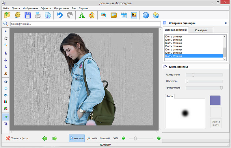Add text with green A icon
Image resolution: width=231 pixels, height=148 pixels.
pos(82,15)
